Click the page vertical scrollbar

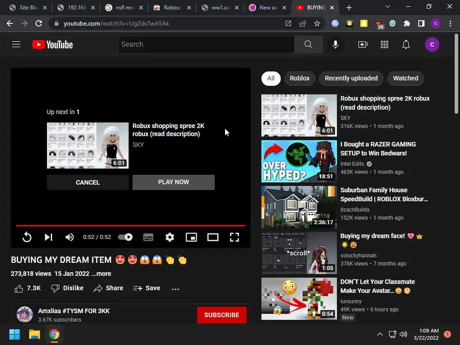(456, 73)
